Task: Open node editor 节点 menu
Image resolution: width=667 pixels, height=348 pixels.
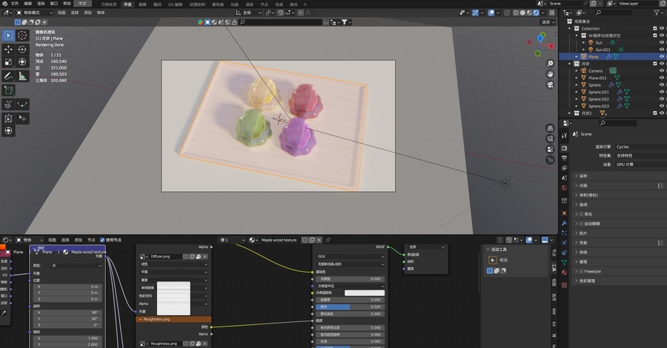Action: (91, 240)
